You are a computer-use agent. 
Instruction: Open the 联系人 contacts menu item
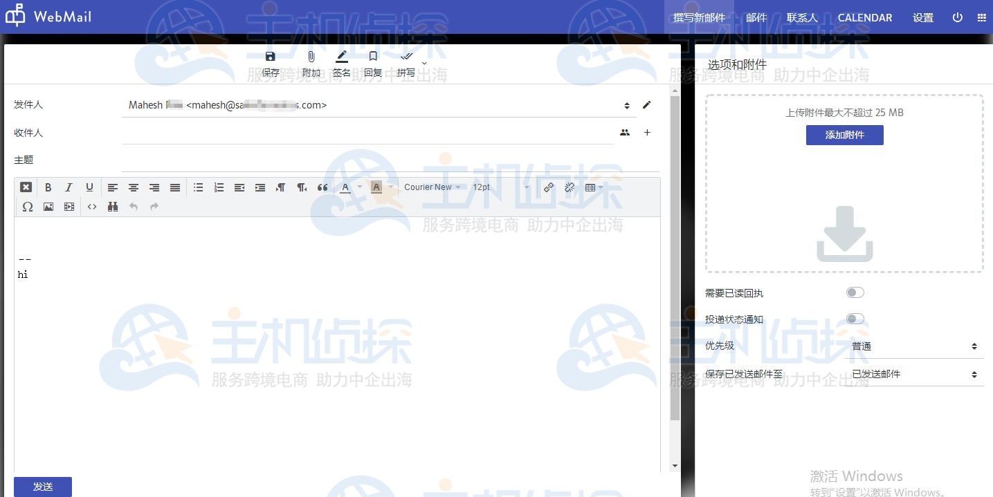click(x=801, y=17)
